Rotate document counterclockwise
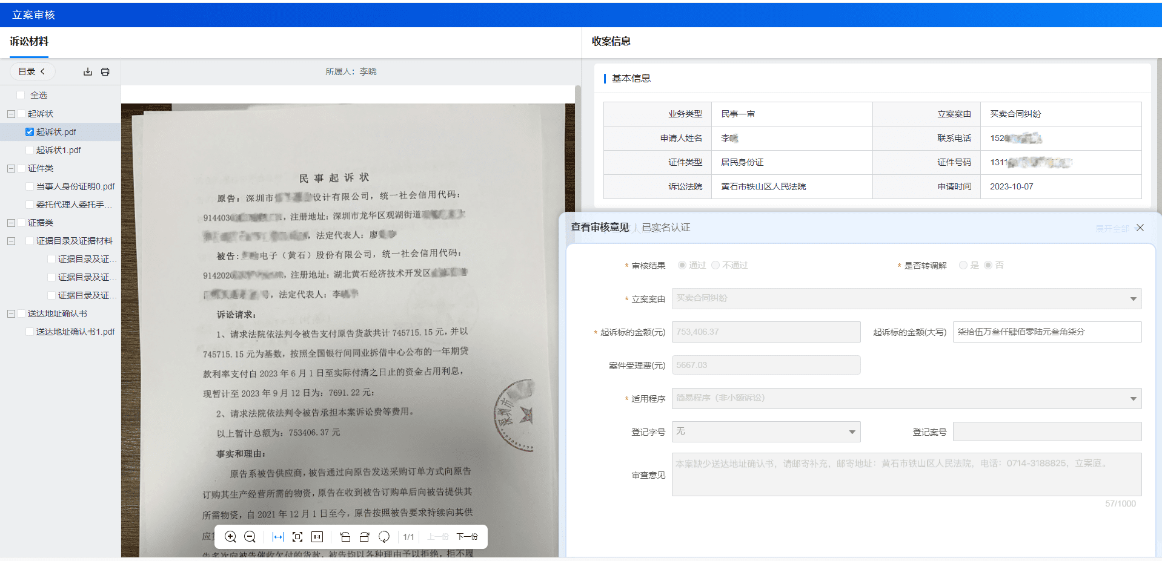 [345, 537]
